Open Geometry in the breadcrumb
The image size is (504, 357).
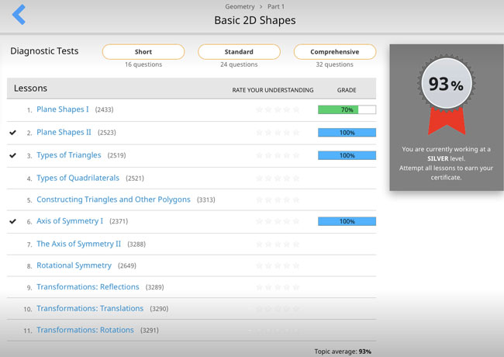point(240,6)
